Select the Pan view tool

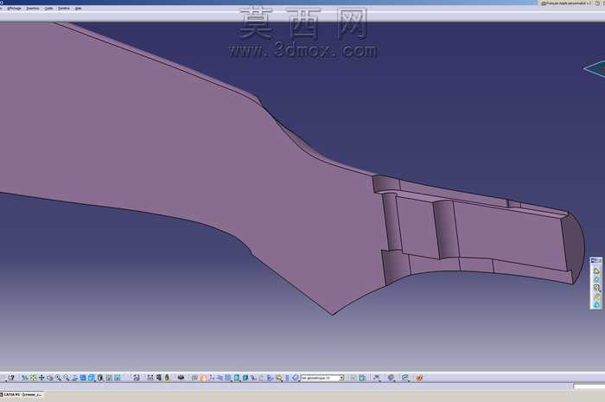(x=41, y=378)
